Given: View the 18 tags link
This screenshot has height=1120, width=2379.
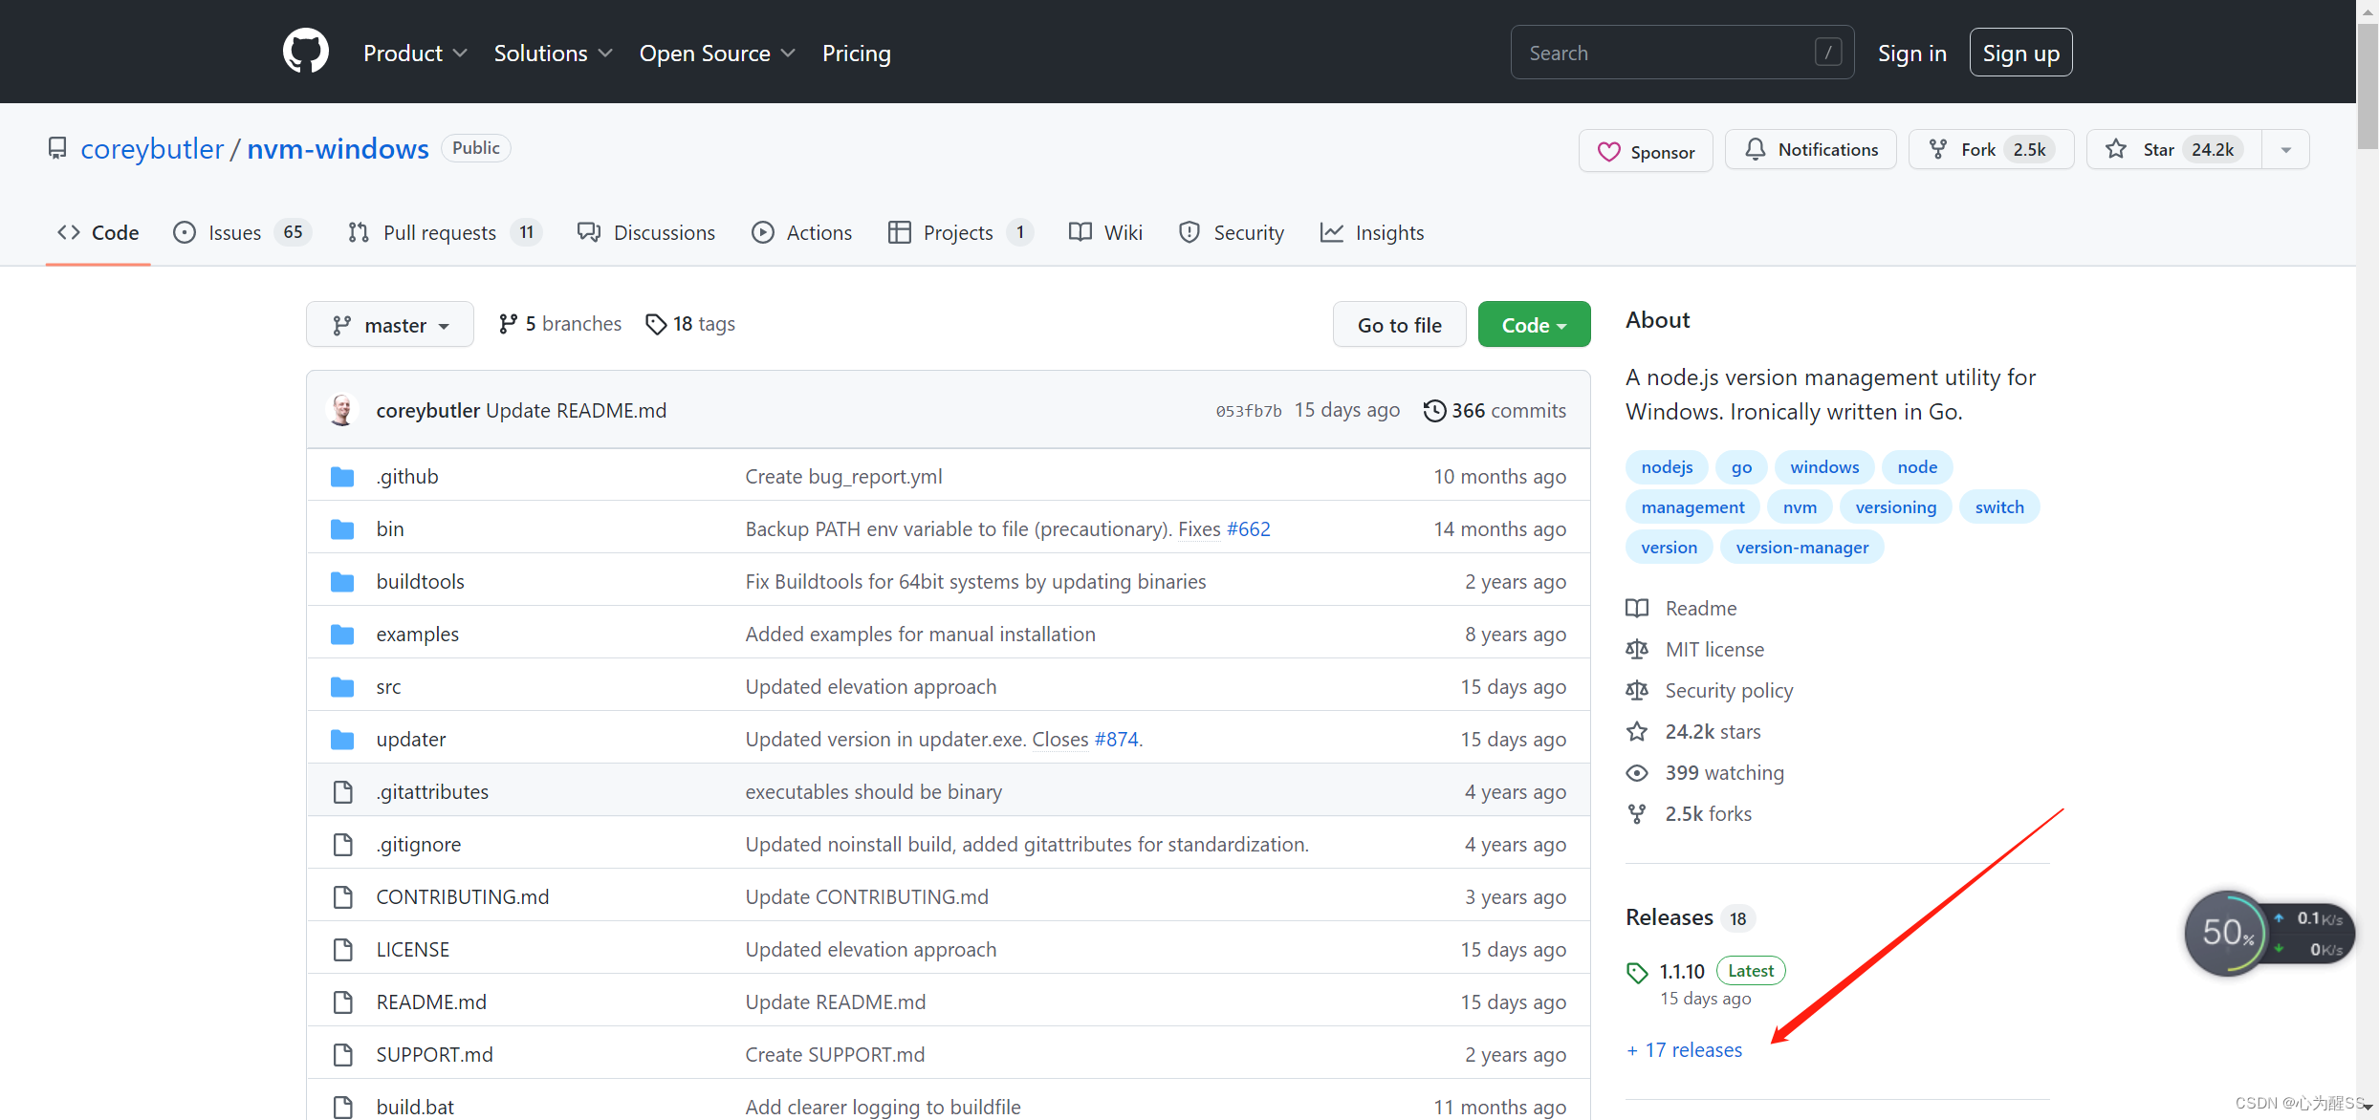Looking at the screenshot, I should [x=690, y=324].
